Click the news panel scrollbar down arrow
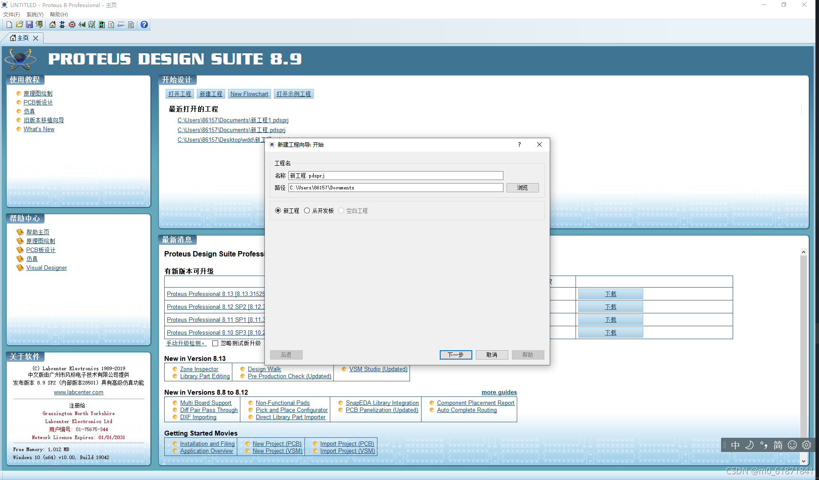This screenshot has height=480, width=819. pyautogui.click(x=803, y=461)
